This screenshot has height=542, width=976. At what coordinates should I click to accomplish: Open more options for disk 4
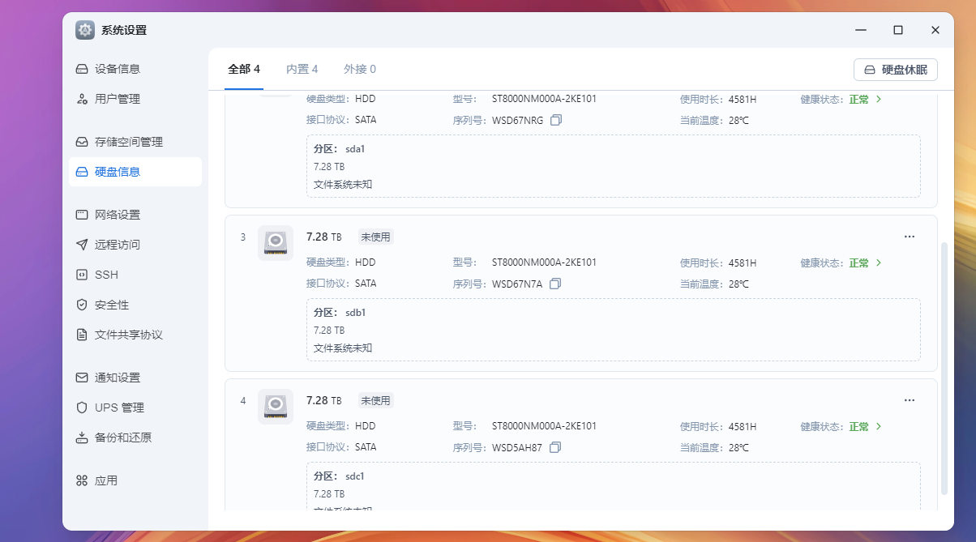[910, 400]
